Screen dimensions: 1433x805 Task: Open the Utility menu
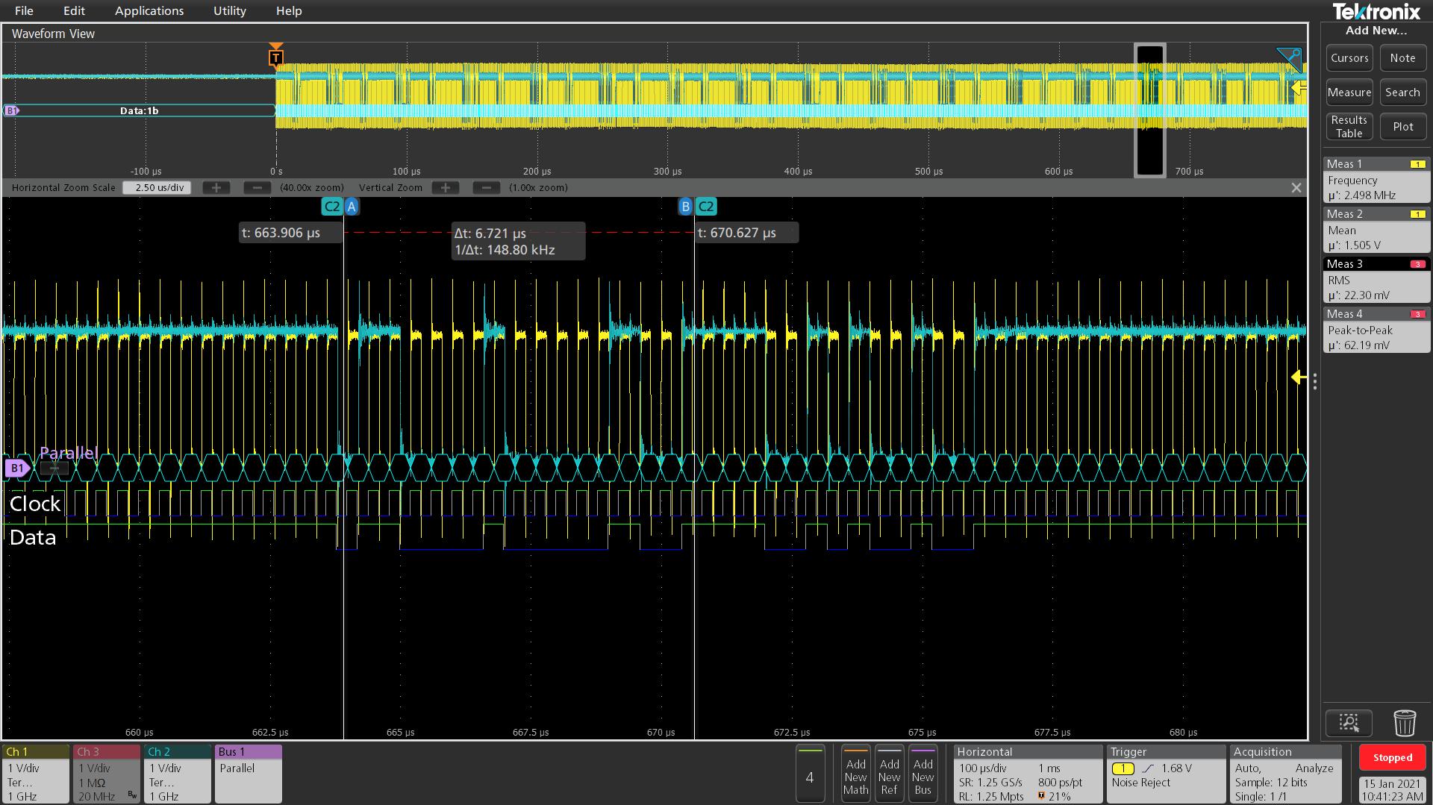(x=229, y=10)
